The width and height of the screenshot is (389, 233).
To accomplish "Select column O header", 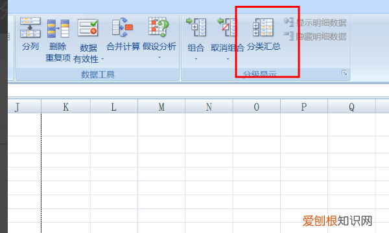I will [x=257, y=107].
